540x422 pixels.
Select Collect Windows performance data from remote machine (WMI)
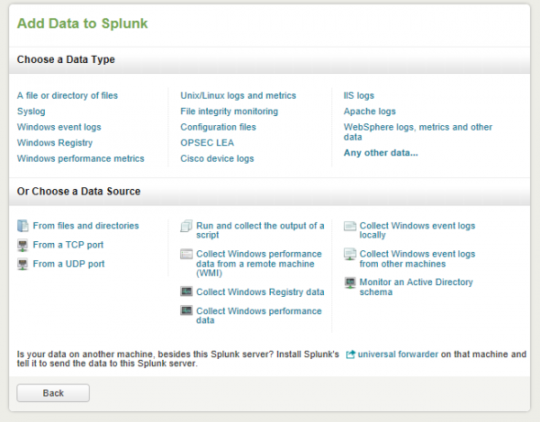click(x=259, y=264)
